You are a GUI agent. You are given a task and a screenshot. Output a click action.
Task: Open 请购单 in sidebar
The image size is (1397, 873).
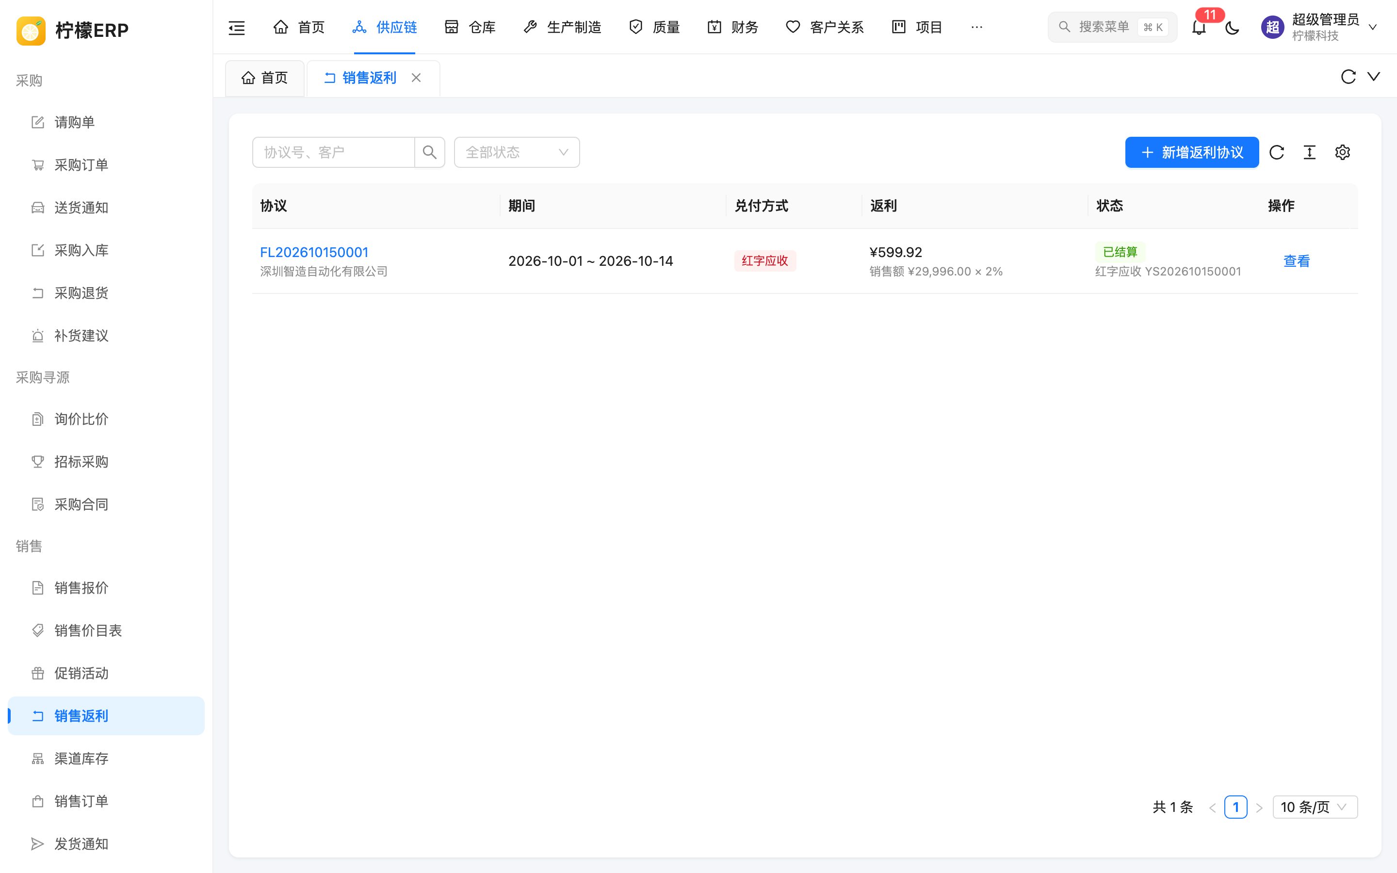pyautogui.click(x=106, y=122)
